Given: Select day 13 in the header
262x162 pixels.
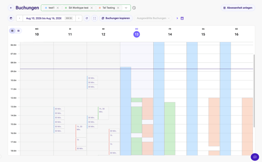Looking at the screenshot, I should [x=136, y=34].
